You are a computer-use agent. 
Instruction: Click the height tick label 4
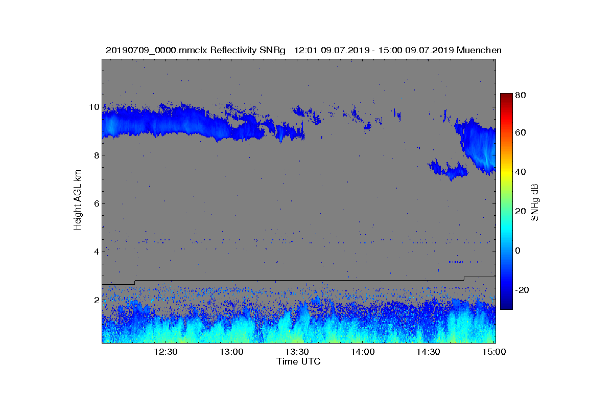pyautogui.click(x=96, y=252)
